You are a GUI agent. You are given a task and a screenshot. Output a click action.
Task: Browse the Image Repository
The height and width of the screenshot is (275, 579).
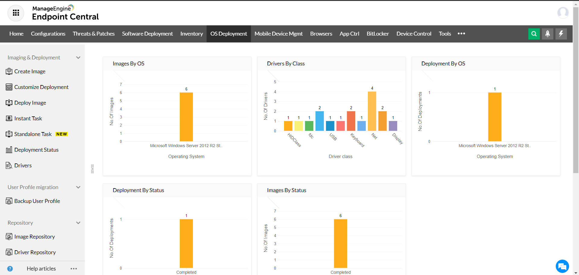point(35,236)
